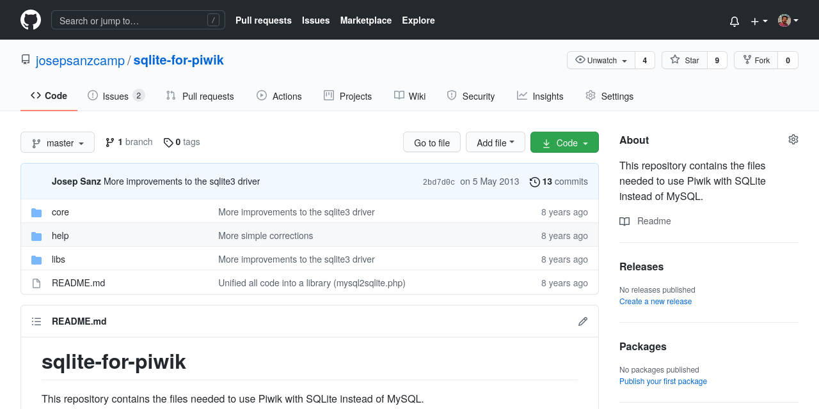The height and width of the screenshot is (409, 819).
Task: Check notifications via the bell icon
Action: [x=734, y=20]
